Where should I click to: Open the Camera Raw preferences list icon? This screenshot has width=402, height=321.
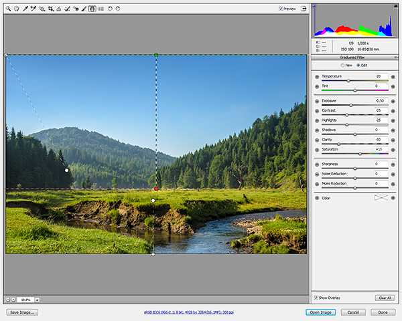(x=101, y=9)
